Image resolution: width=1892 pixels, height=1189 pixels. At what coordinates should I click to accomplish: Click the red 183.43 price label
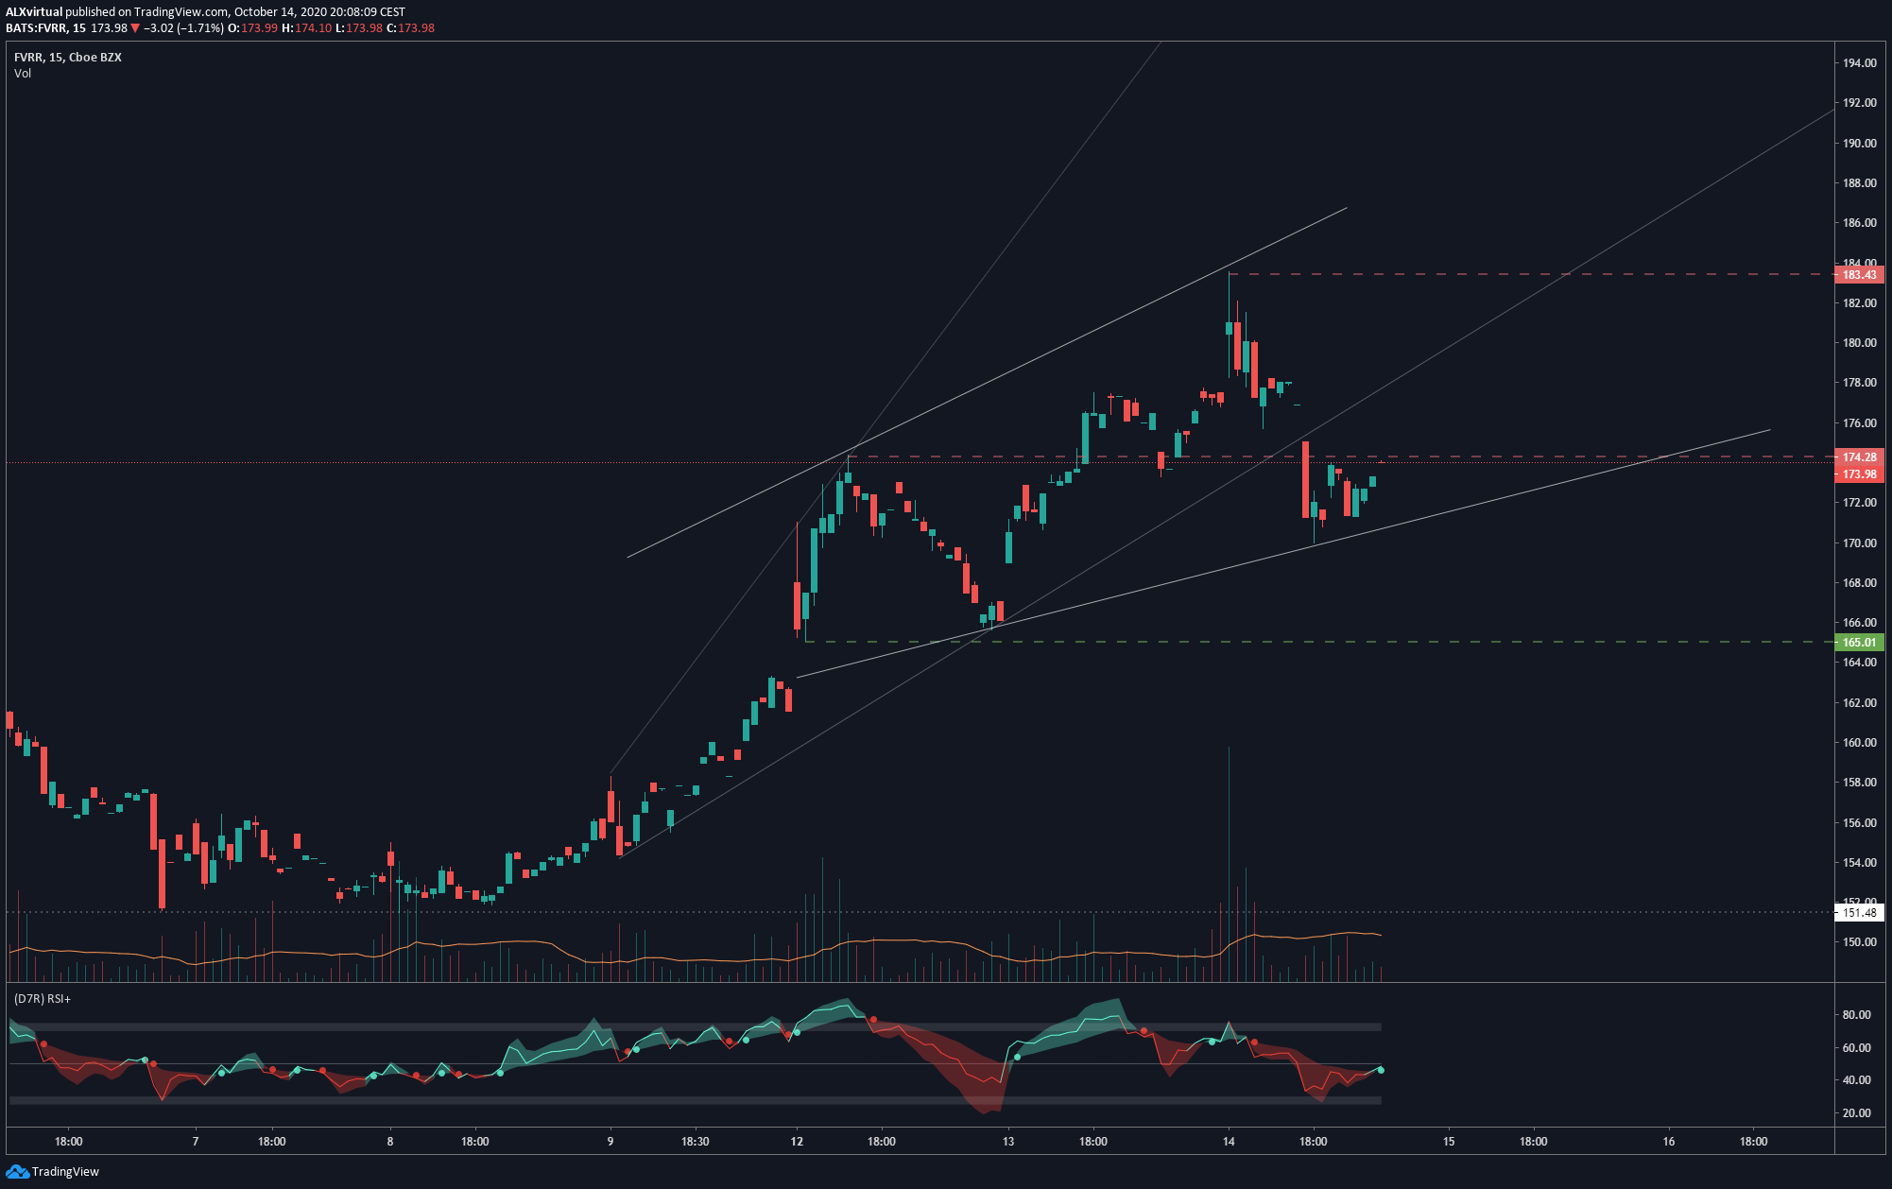[x=1859, y=275]
